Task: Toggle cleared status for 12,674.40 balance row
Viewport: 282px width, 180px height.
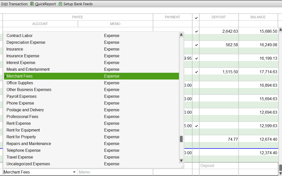Action: point(196,139)
